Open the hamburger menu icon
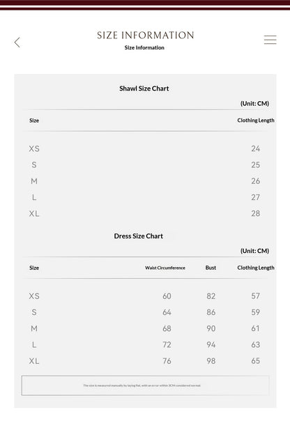This screenshot has width=290, height=421. coord(270,40)
